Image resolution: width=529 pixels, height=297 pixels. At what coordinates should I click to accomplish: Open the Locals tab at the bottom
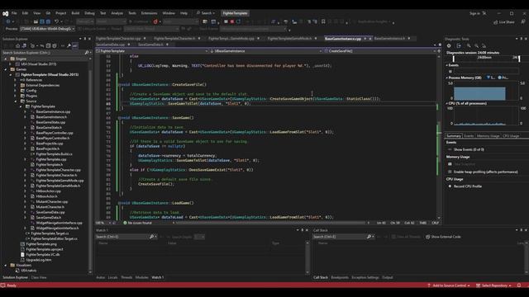coord(112,277)
